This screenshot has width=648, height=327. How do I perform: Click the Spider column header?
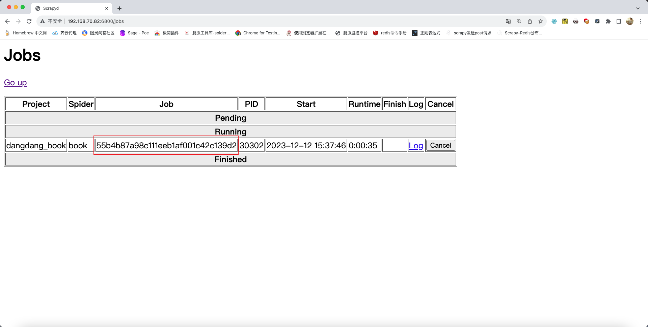tap(81, 104)
